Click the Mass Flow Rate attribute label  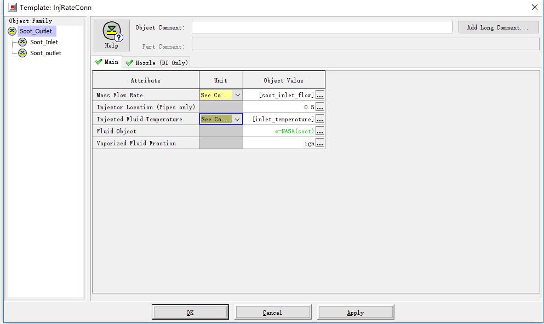tap(119, 95)
